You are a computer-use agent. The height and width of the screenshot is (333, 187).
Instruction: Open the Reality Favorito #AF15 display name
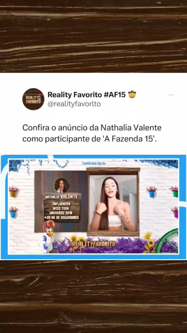pyautogui.click(x=86, y=95)
